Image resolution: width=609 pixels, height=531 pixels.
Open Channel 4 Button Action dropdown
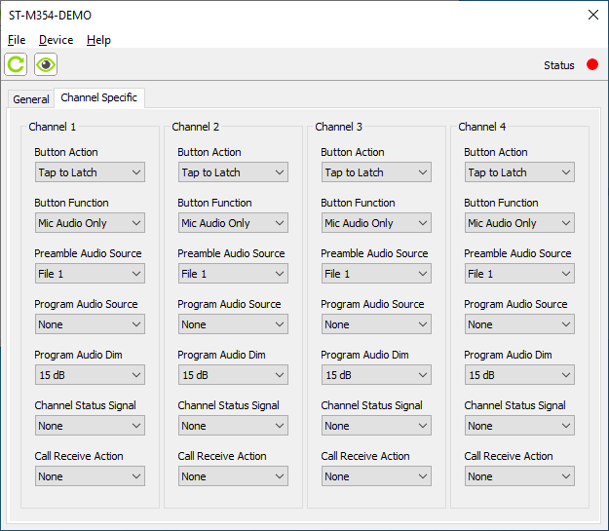(x=519, y=172)
